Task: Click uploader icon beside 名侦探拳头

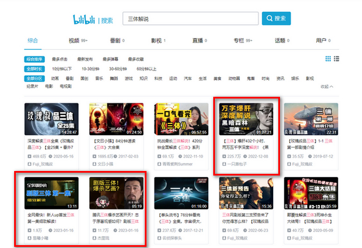Action: tap(159, 238)
